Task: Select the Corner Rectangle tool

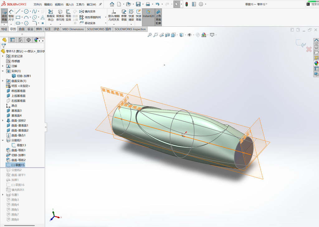Action: point(18,17)
